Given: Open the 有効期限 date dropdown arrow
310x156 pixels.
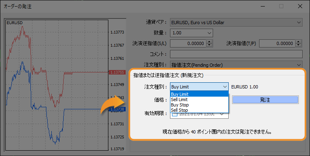Looking at the screenshot, I should click(x=222, y=114).
